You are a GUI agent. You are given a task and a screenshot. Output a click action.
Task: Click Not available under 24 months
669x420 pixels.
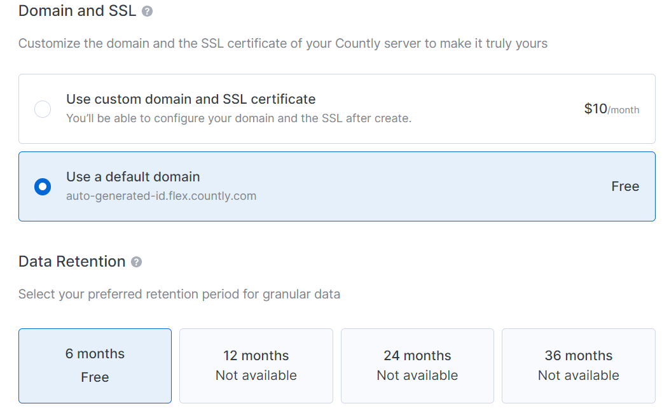417,375
